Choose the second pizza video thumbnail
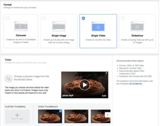This screenshot has width=160, height=126. (76, 116)
